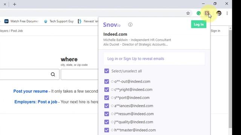This screenshot has height=135, width=241.
Task: Click the search magnifier icon
Action: click(53, 74)
